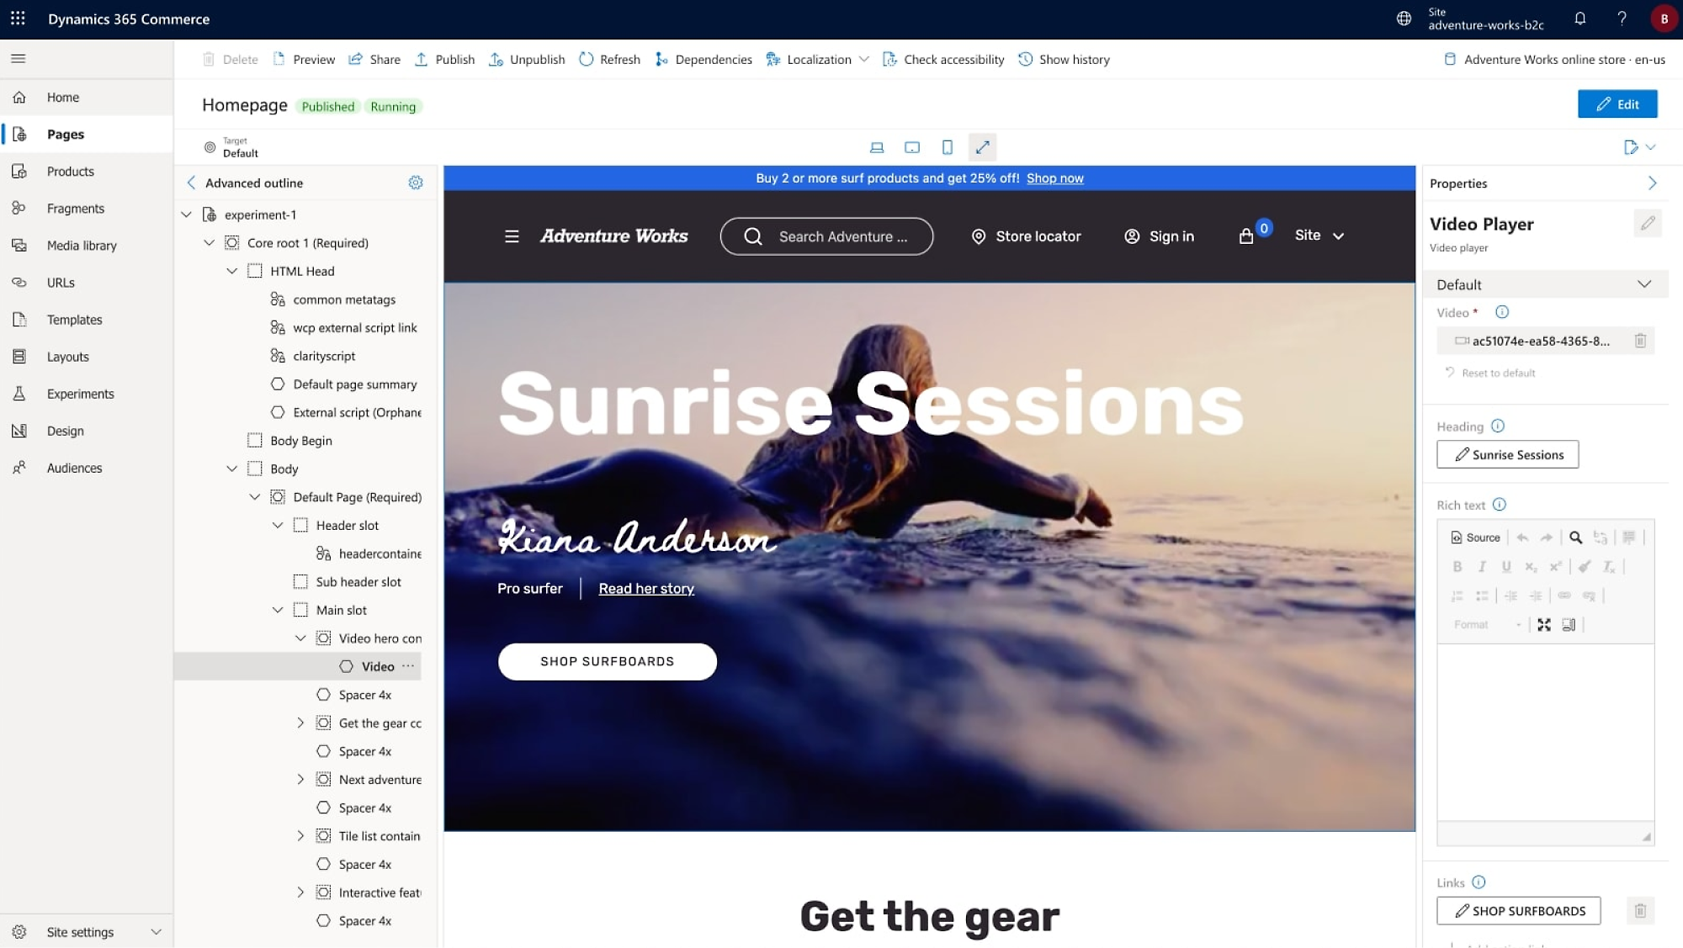
Task: Click the mobile preview icon in canvas toolbar
Action: coord(947,147)
